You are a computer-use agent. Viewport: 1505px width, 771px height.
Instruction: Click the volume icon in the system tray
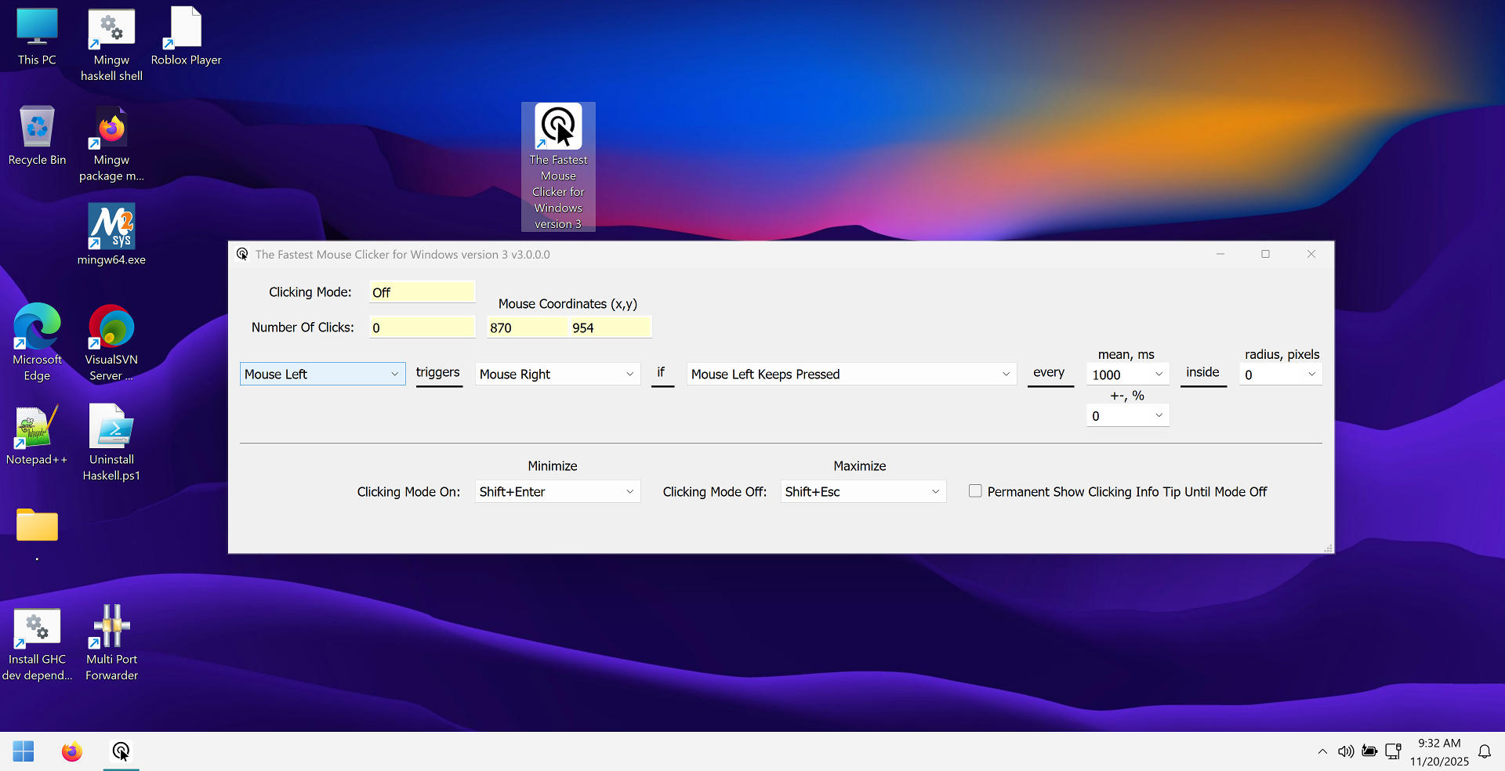click(x=1346, y=751)
